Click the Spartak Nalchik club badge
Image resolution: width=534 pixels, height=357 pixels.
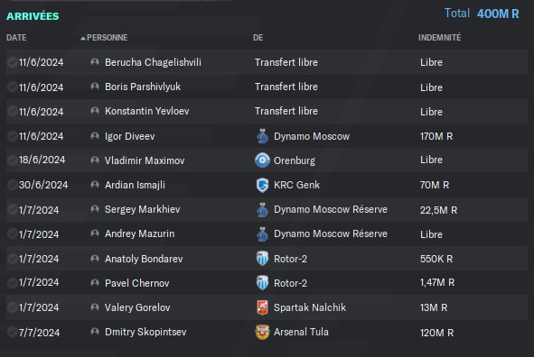(x=262, y=307)
